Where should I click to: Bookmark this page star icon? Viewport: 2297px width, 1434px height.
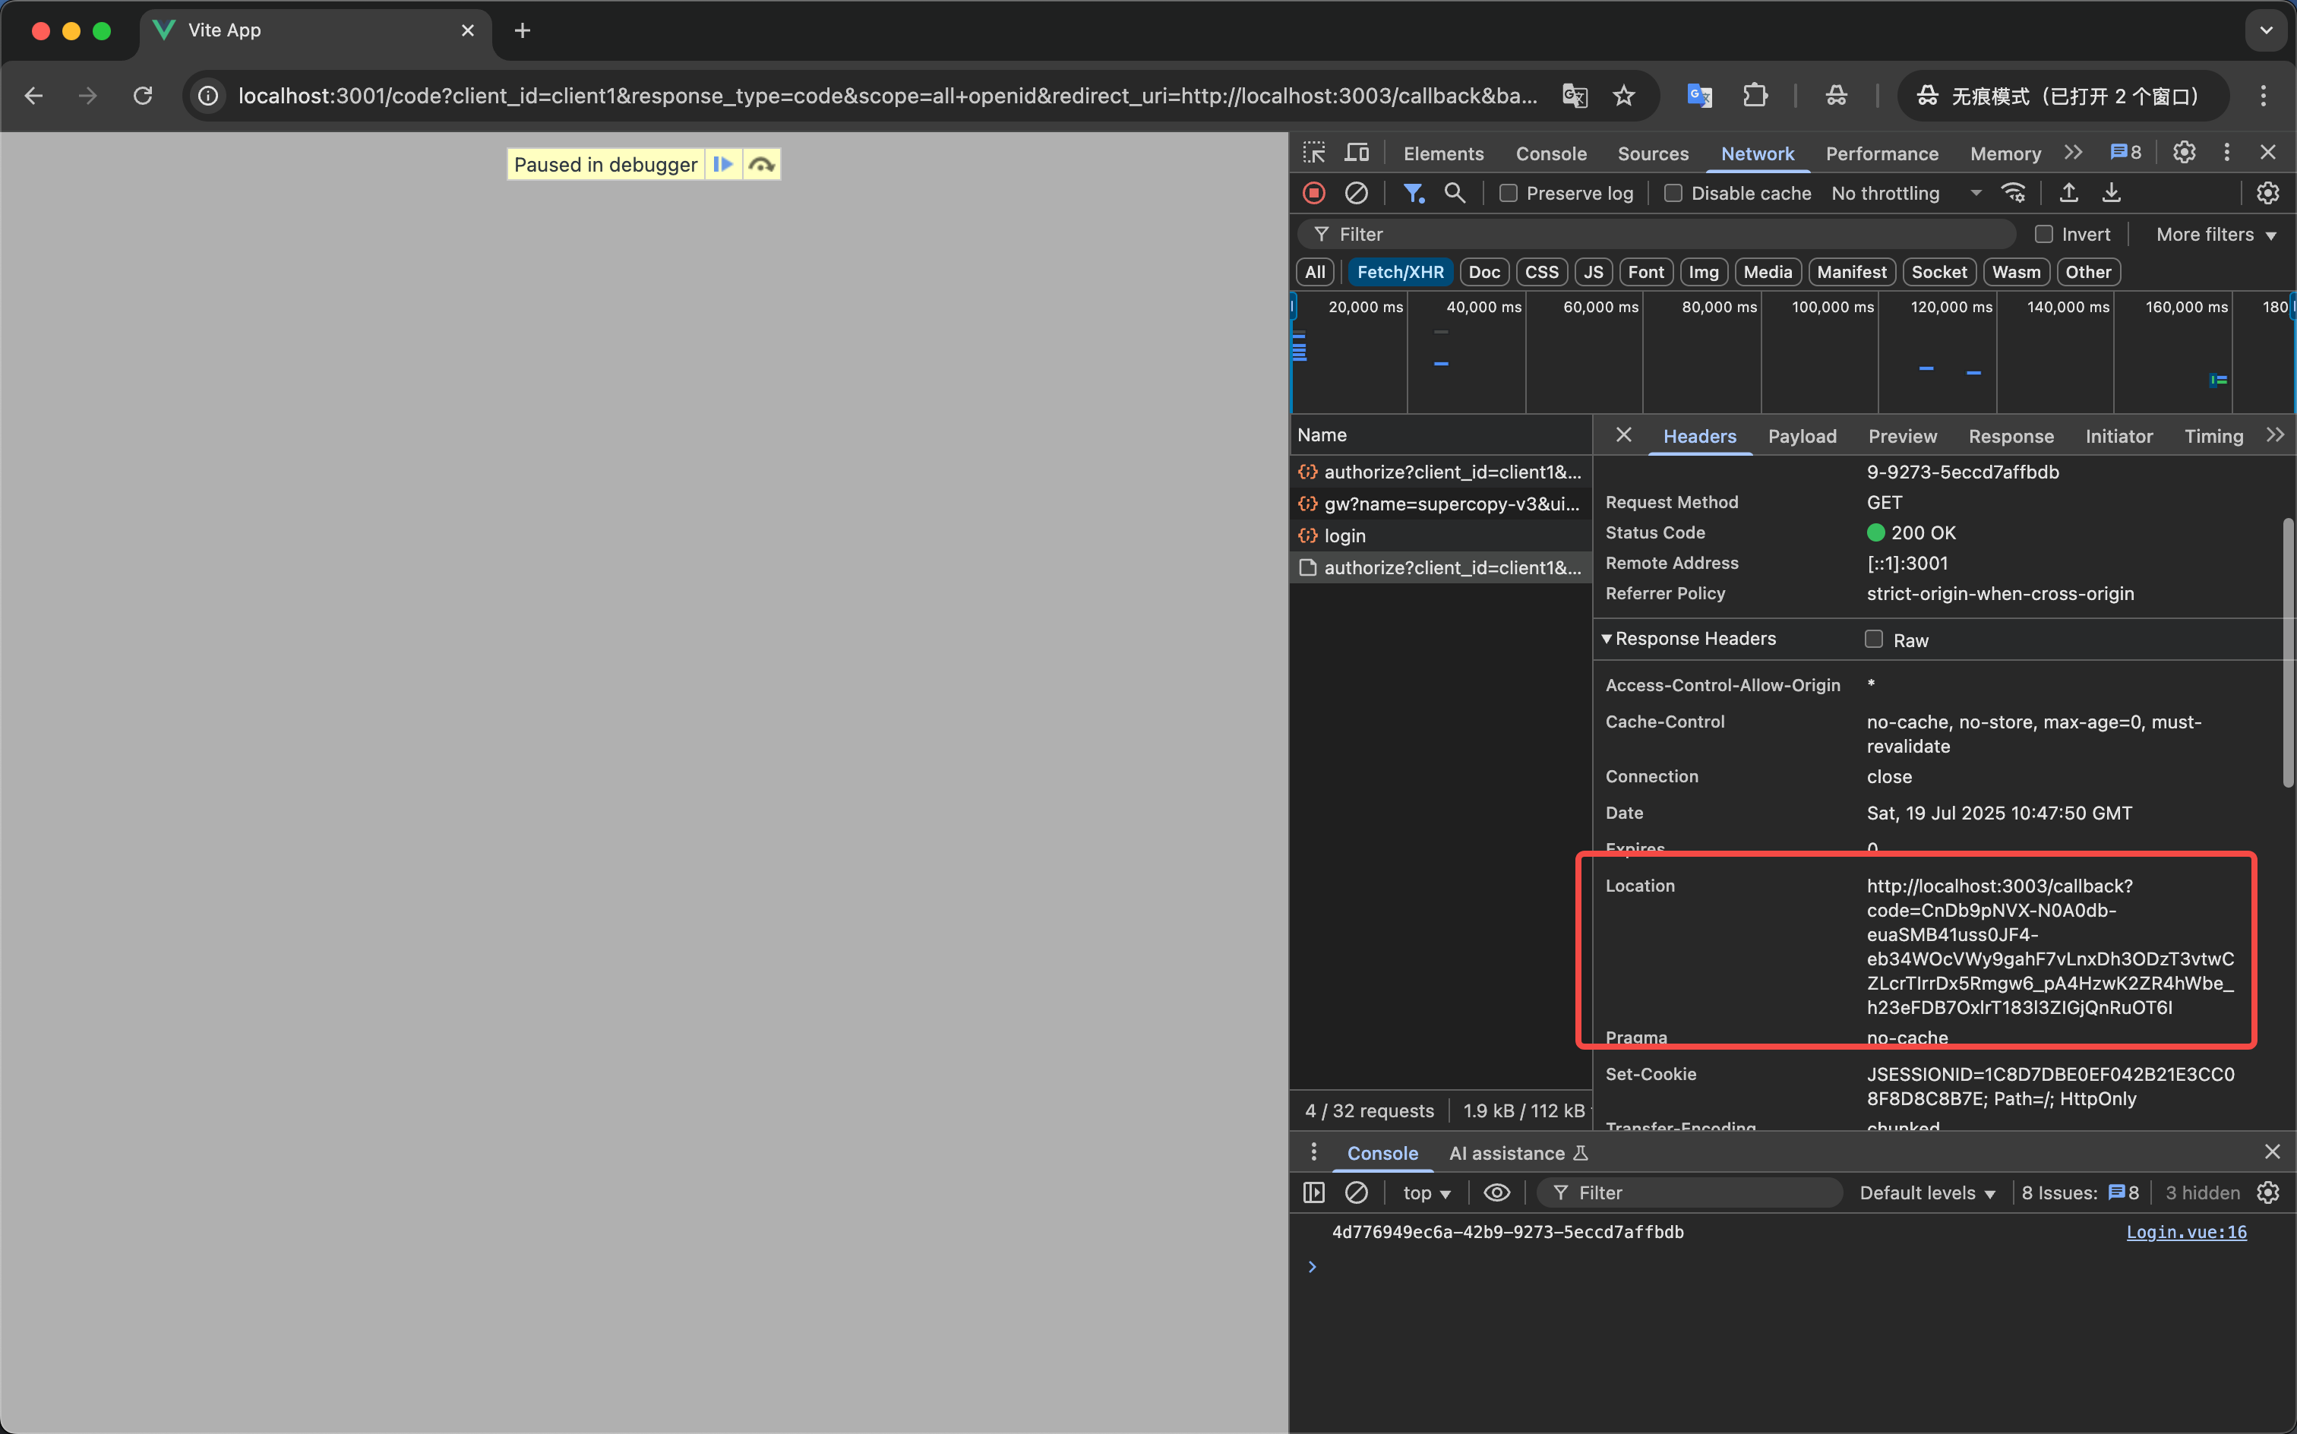pyautogui.click(x=1624, y=96)
